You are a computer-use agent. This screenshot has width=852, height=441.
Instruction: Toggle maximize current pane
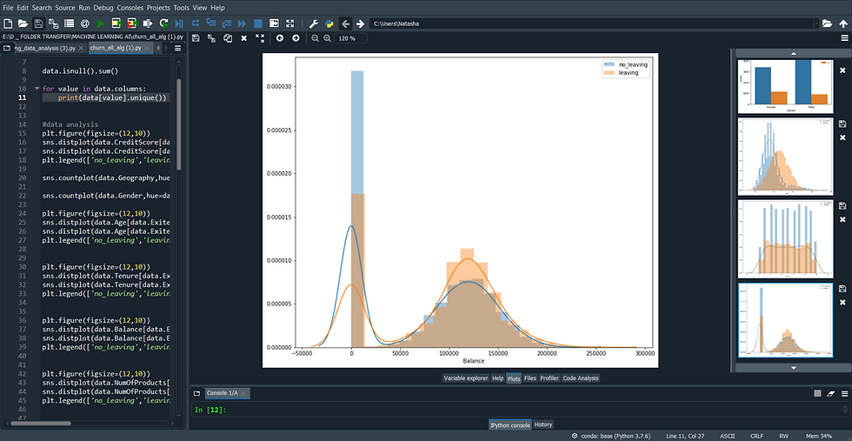tap(274, 23)
